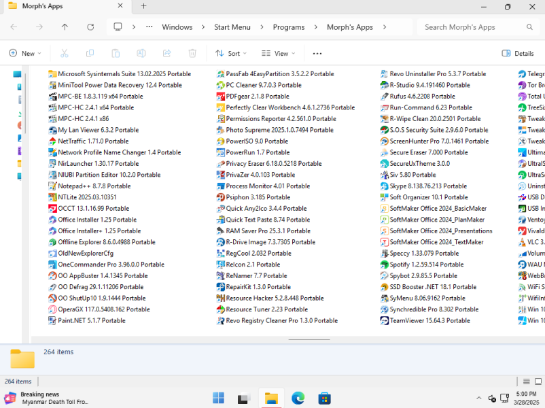Open the See more ellipsis menu in the toolbar

[x=317, y=53]
